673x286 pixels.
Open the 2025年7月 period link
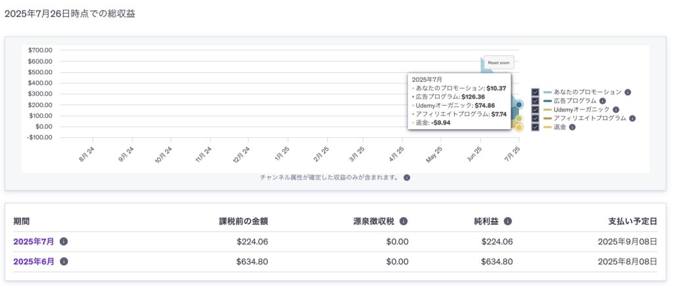(34, 241)
